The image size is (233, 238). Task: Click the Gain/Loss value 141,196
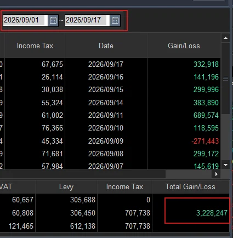pos(206,77)
